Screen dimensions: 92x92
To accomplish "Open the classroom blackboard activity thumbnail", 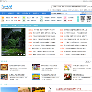I will [x=4, y=77].
